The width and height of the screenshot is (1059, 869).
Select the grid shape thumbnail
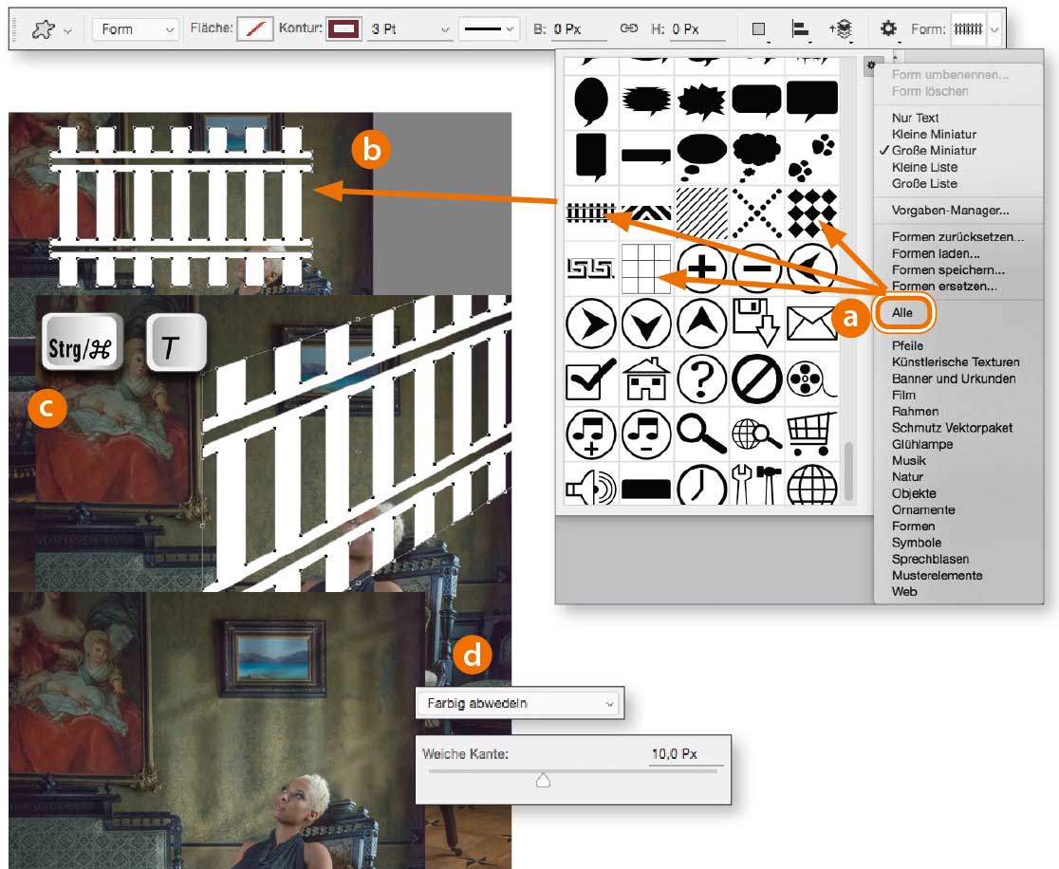click(x=645, y=268)
